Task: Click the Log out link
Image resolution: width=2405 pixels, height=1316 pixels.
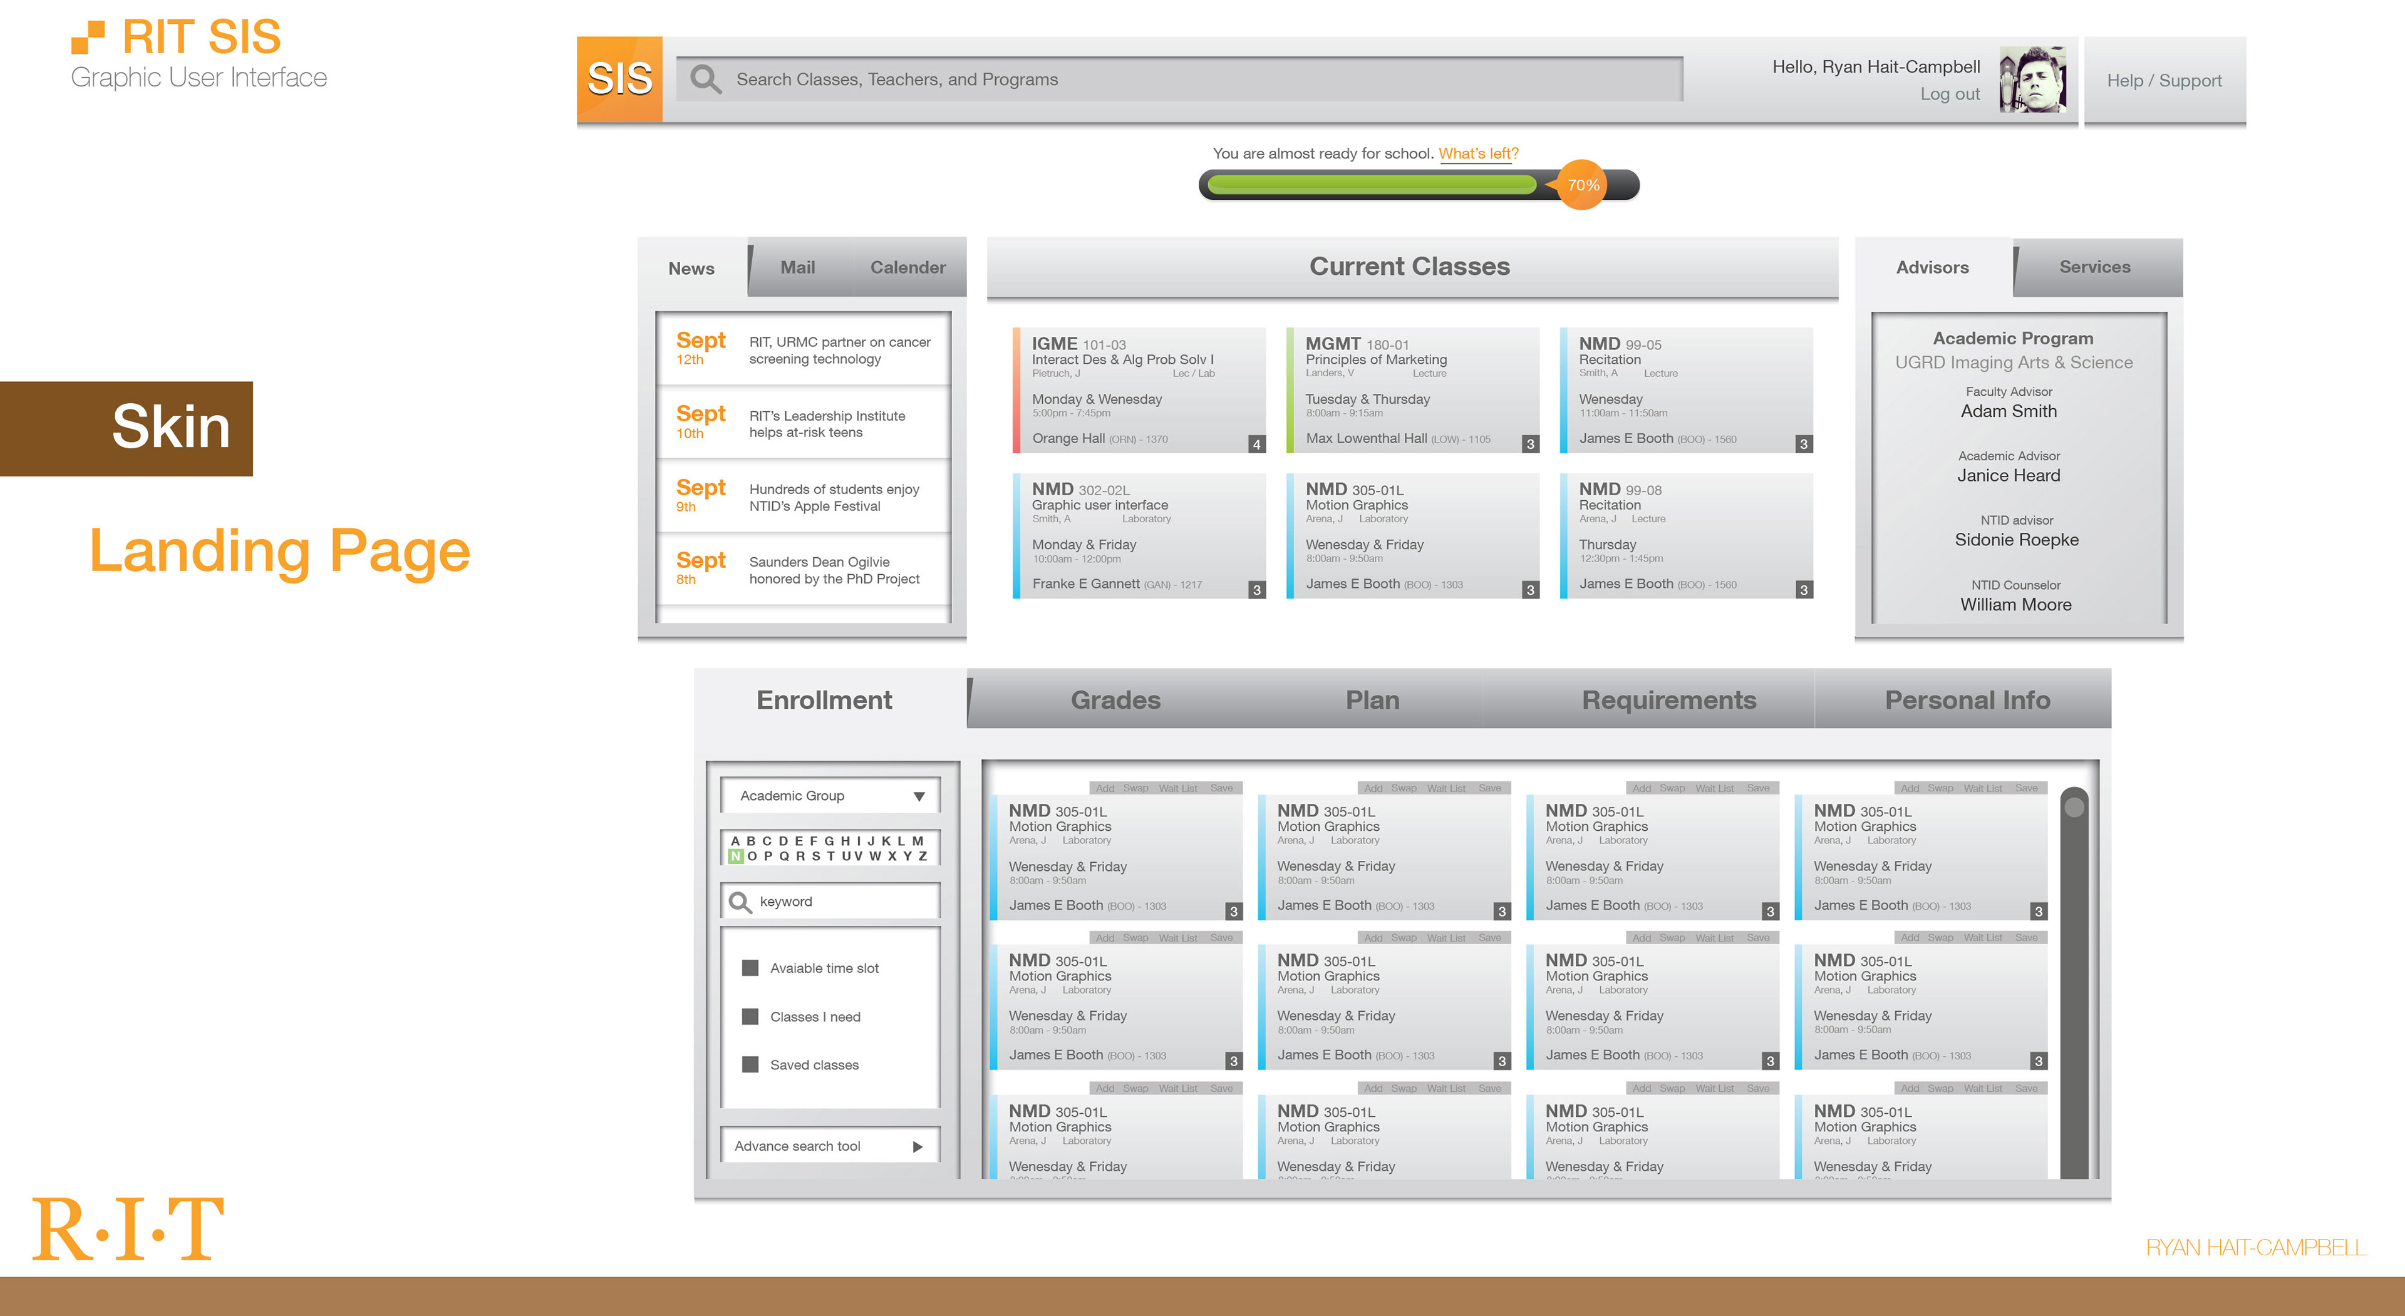Action: click(1950, 95)
